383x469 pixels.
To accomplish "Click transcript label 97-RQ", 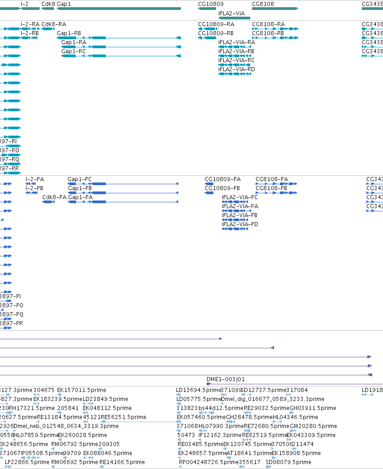I will 9,159.
